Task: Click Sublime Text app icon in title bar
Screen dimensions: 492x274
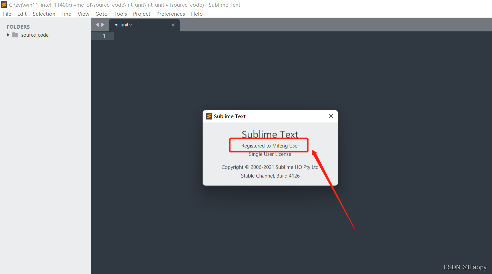Action: tap(4, 5)
